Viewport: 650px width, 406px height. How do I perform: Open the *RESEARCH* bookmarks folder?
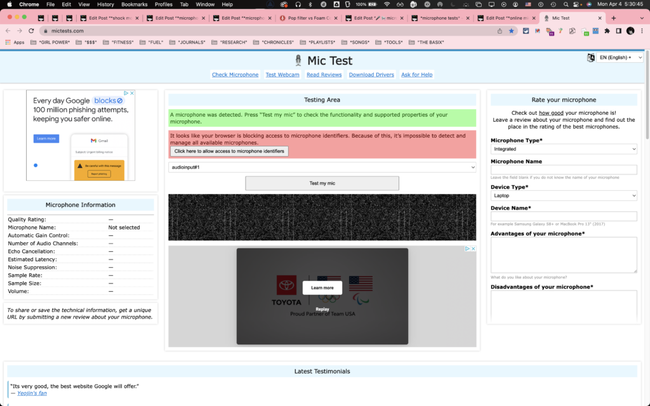click(229, 43)
